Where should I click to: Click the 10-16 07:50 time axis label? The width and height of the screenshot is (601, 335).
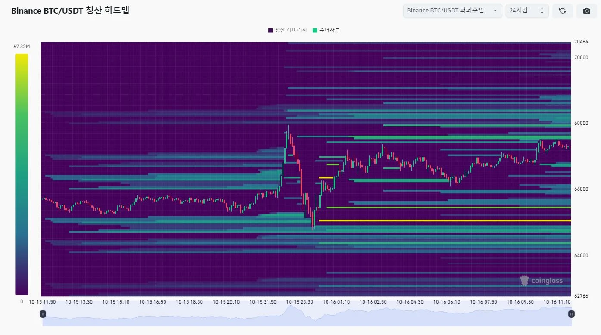click(x=483, y=302)
